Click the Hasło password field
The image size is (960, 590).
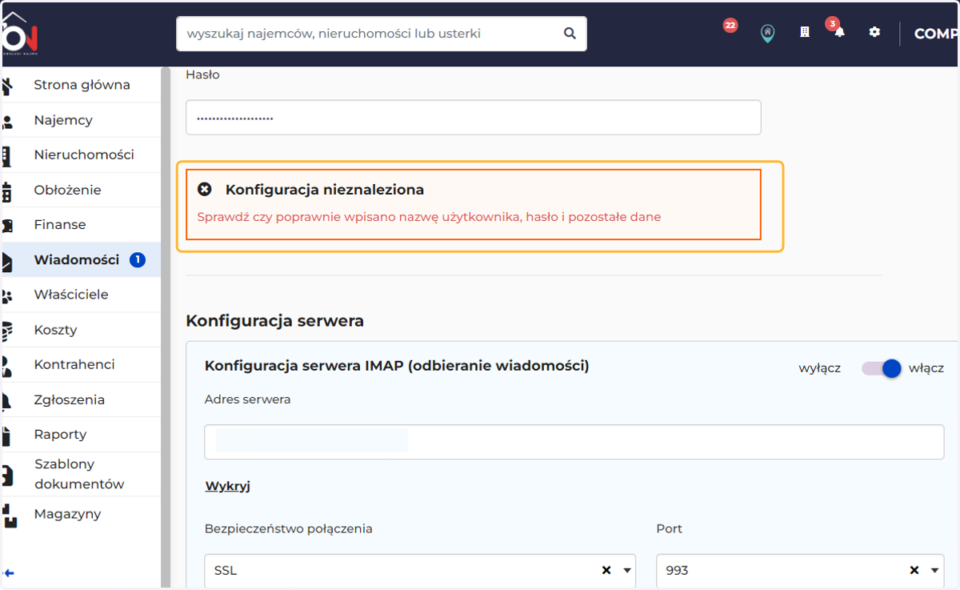(474, 118)
